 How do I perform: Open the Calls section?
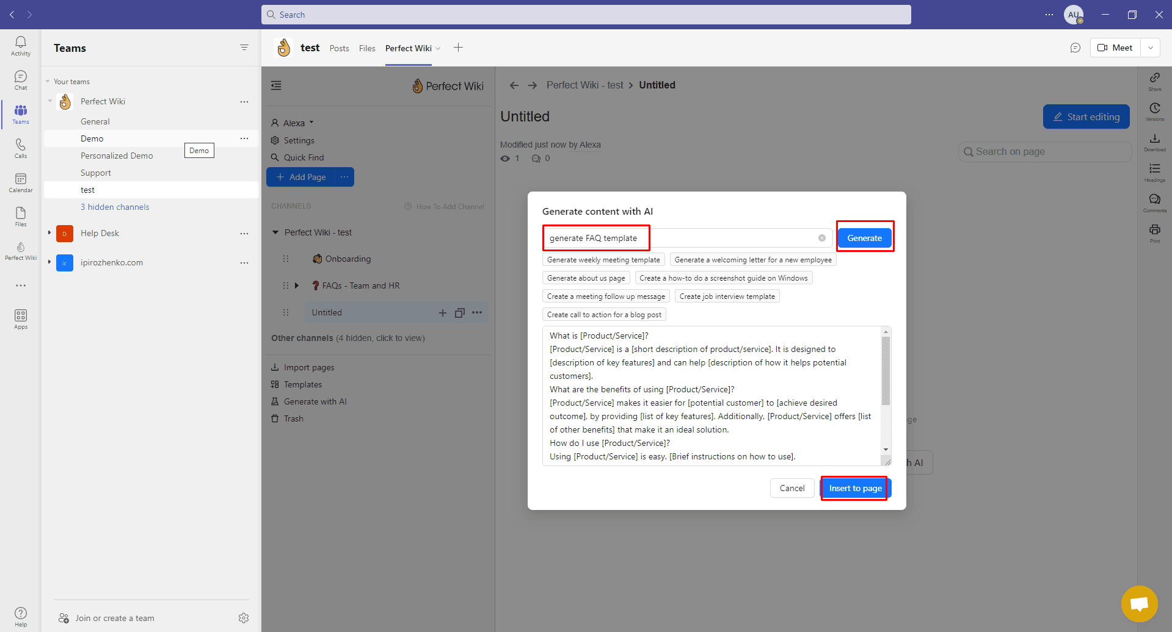(x=21, y=149)
